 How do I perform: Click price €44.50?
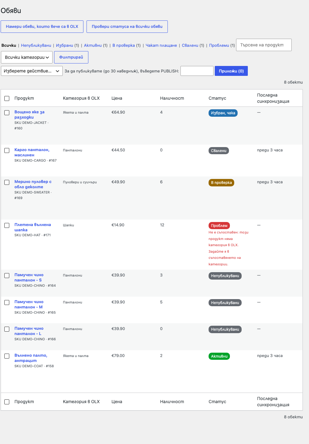[x=118, y=150]
